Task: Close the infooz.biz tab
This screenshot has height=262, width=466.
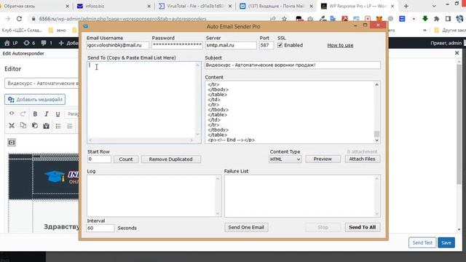Action: coord(149,6)
